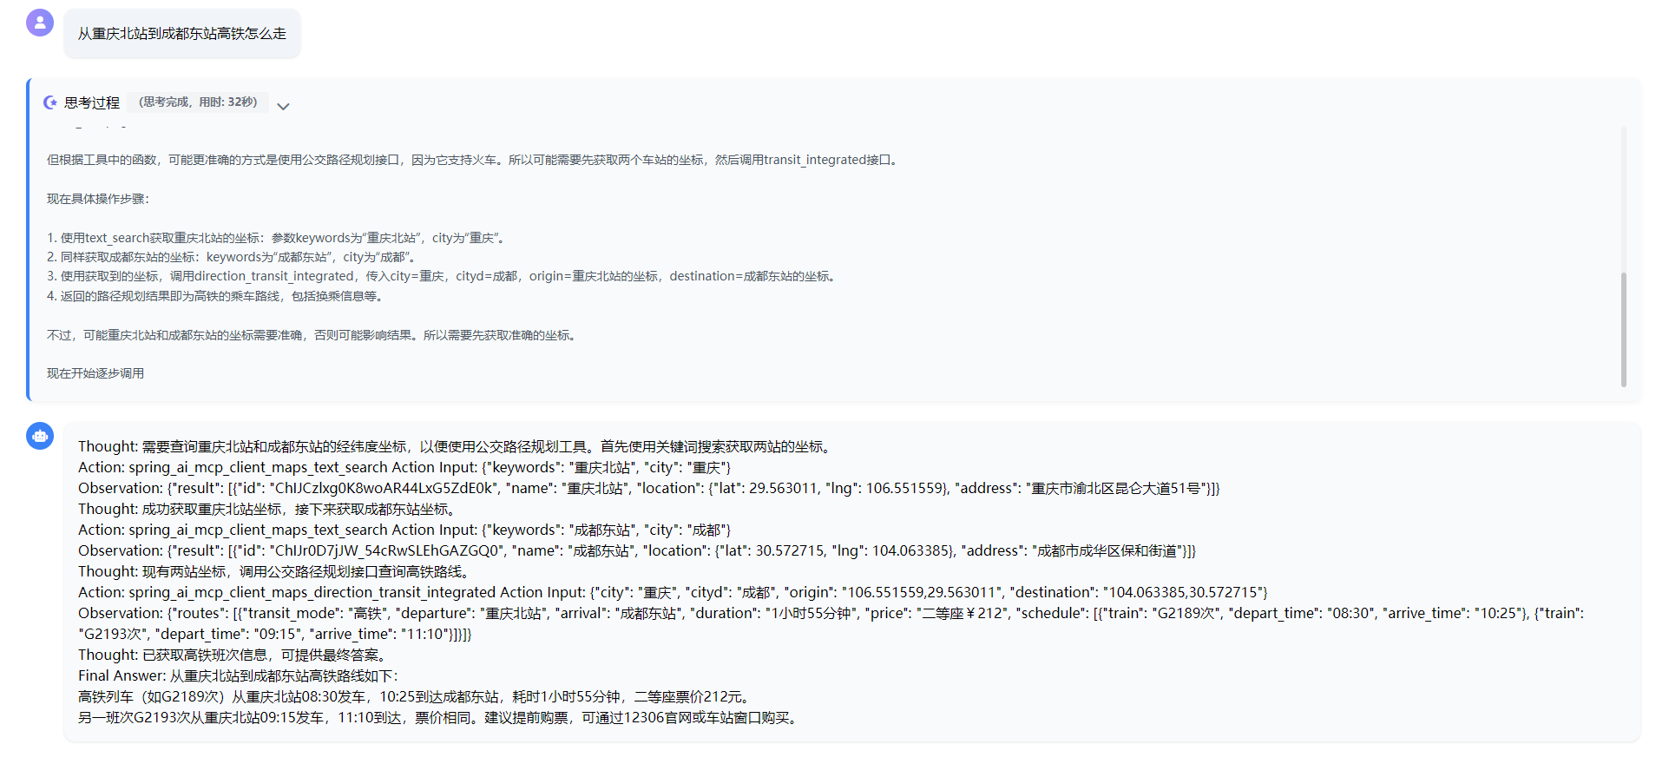Click the blue robot assistant avatar
Viewport: 1656px width, 764px height.
pyautogui.click(x=40, y=436)
